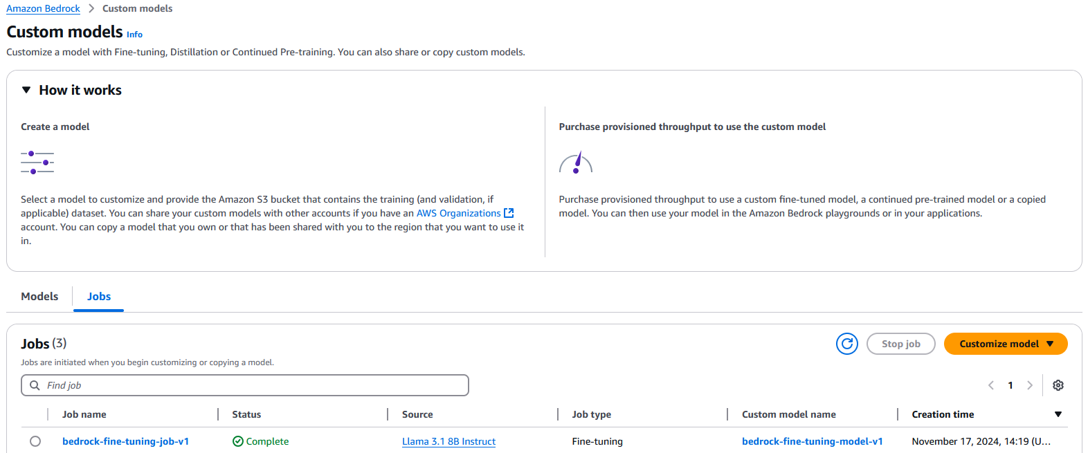This screenshot has height=453, width=1088.
Task: Click the Create a model heading
Action: tap(55, 127)
